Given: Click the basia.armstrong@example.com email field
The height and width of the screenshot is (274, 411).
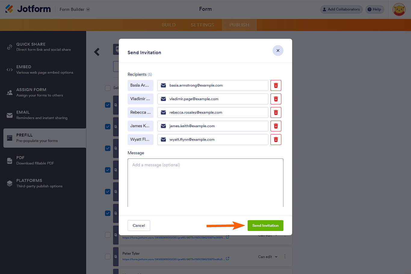Looking at the screenshot, I should 213,85.
